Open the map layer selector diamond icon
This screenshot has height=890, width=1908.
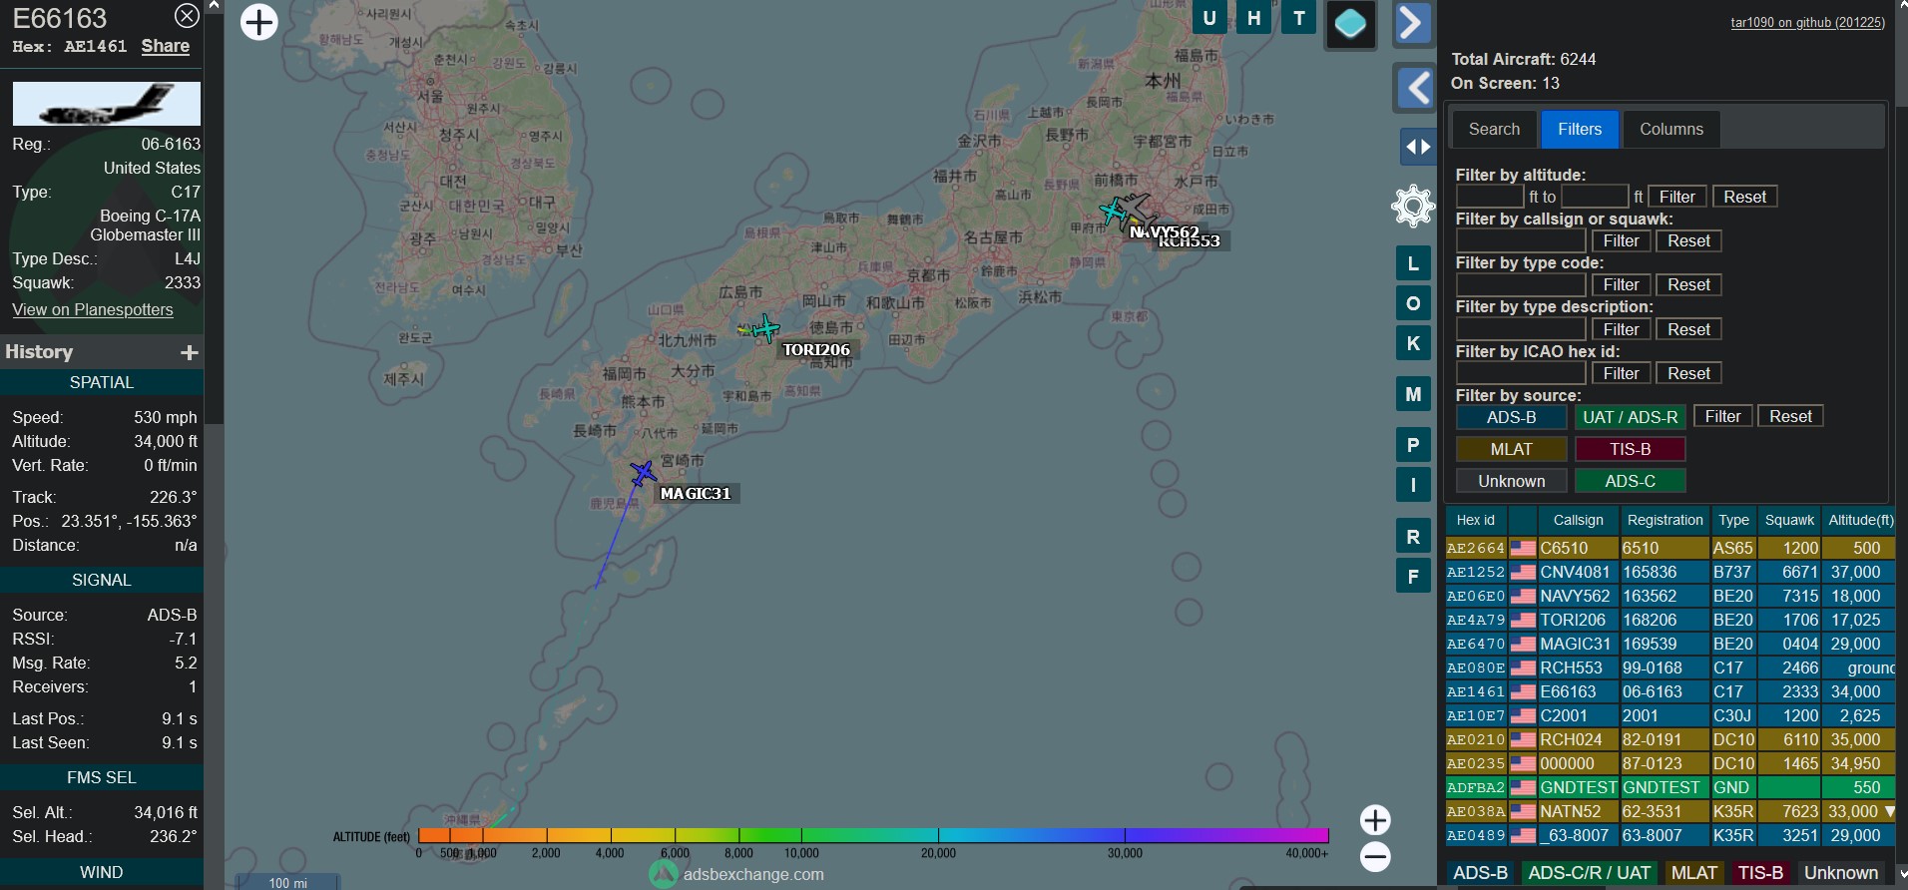[1351, 24]
